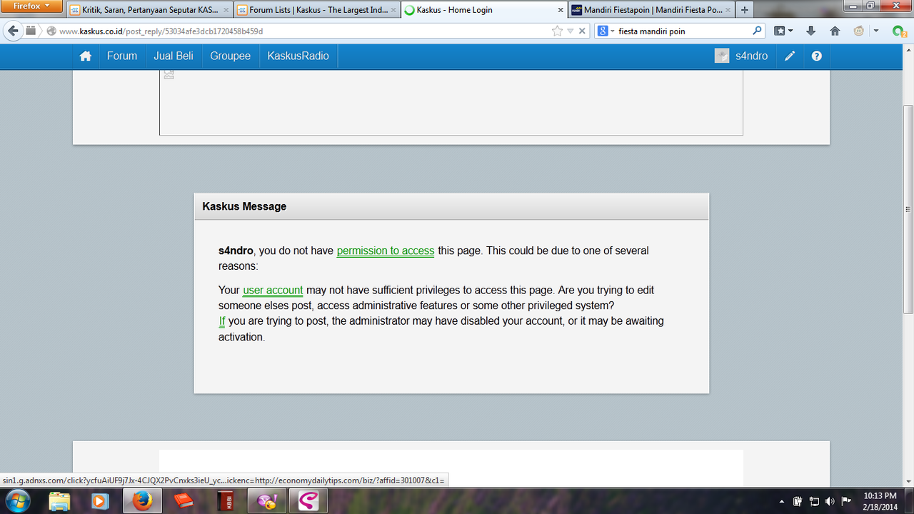Open the KBBI dictionary taskbar icon

click(226, 501)
